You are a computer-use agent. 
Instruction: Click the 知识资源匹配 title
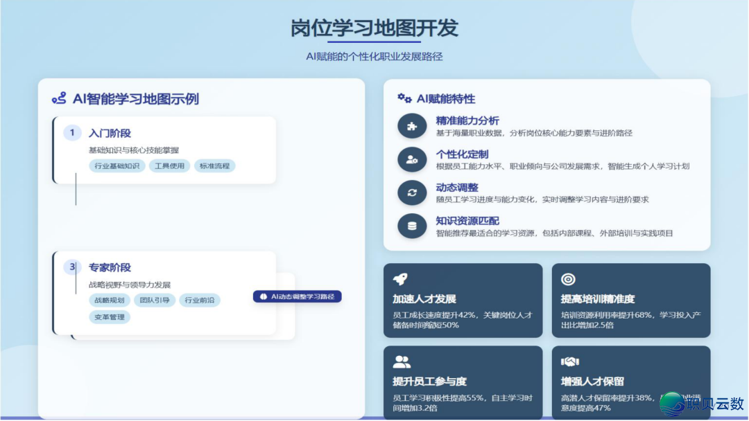pos(467,221)
